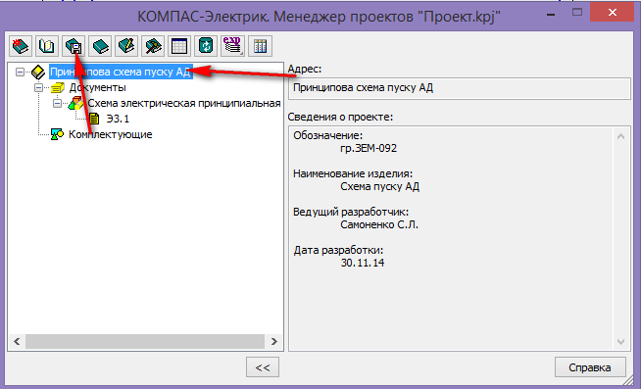Click project info scrollbar up arrow

click(620, 136)
